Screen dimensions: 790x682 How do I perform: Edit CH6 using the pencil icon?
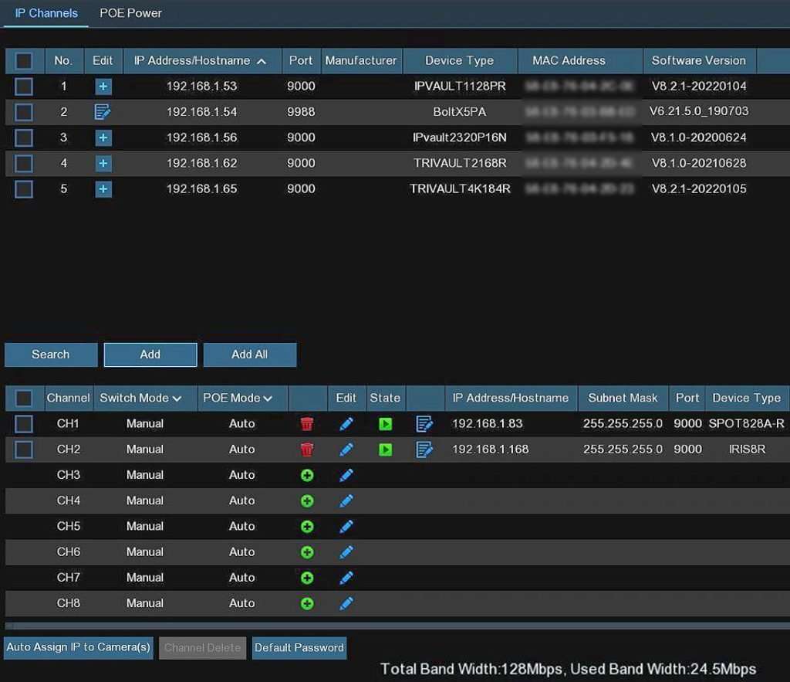tap(346, 552)
